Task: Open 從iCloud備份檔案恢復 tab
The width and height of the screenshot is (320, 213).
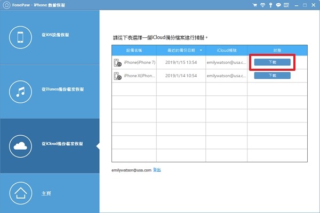Action: [x=50, y=146]
